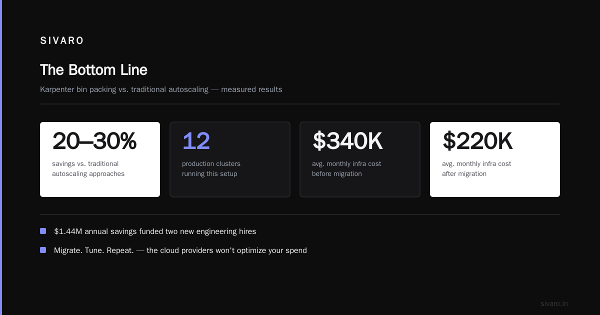This screenshot has height=315, width=600.
Task: Select the 'Migrate. Tune. Repeat.' line
Action: coord(180,250)
